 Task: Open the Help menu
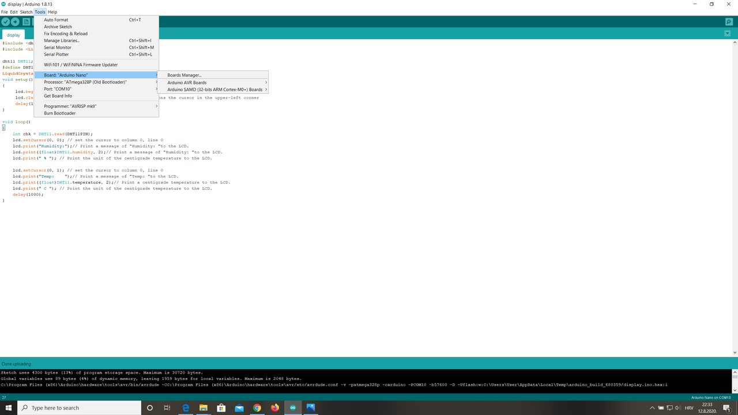[52, 12]
